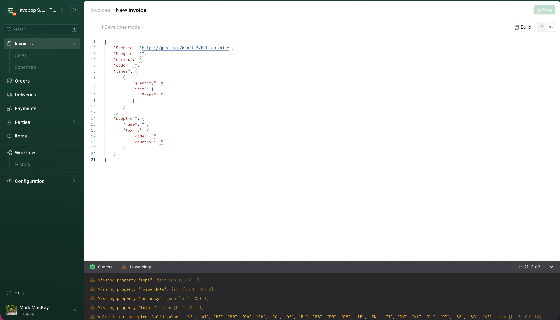Select the Deliveries truck icon

point(9,95)
